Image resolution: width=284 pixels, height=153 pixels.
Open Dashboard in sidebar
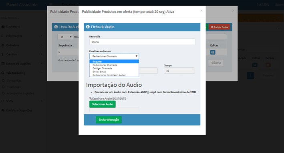[x=13, y=26]
